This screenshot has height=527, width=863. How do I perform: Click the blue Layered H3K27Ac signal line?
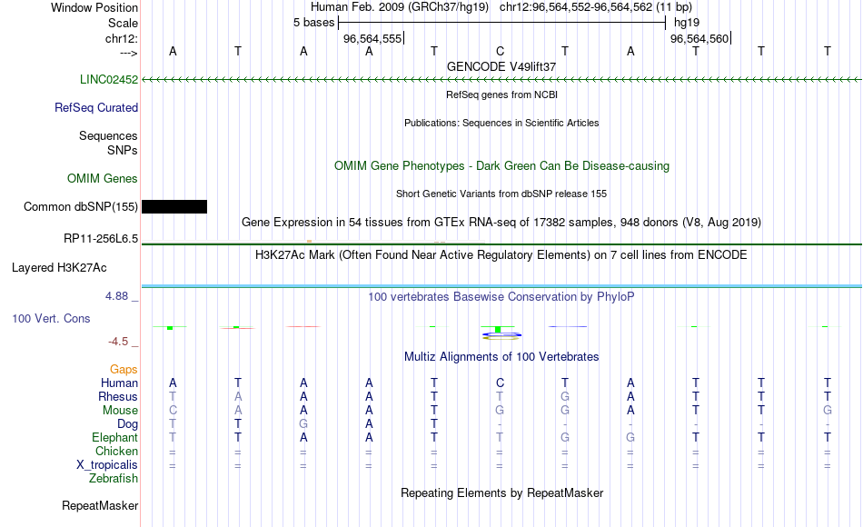tap(501, 286)
